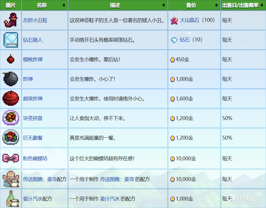The image size is (266, 208).
Task: Open 姜汁汽水 link in description column
Action: point(110,199)
